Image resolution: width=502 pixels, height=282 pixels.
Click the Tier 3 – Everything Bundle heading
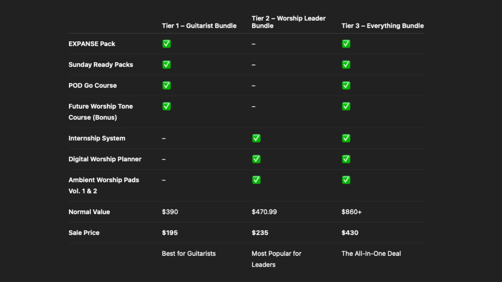(x=382, y=26)
